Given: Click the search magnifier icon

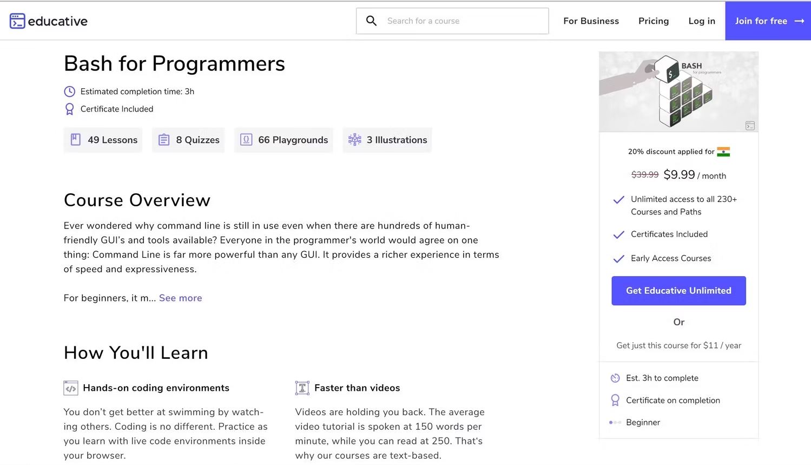Looking at the screenshot, I should point(371,21).
